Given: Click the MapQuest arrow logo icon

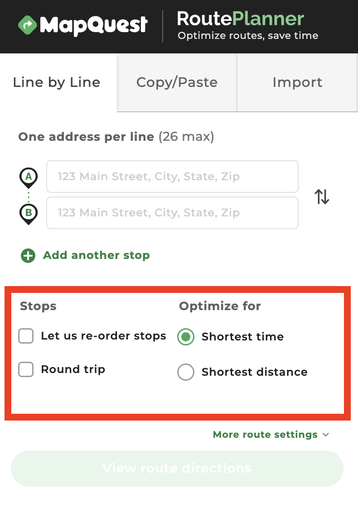Looking at the screenshot, I should click(27, 25).
